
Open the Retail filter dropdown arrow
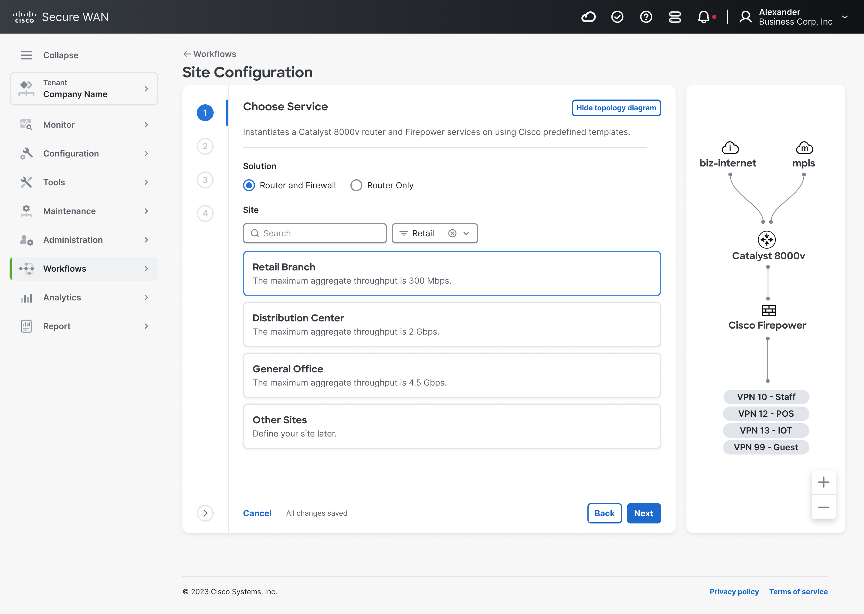tap(466, 233)
